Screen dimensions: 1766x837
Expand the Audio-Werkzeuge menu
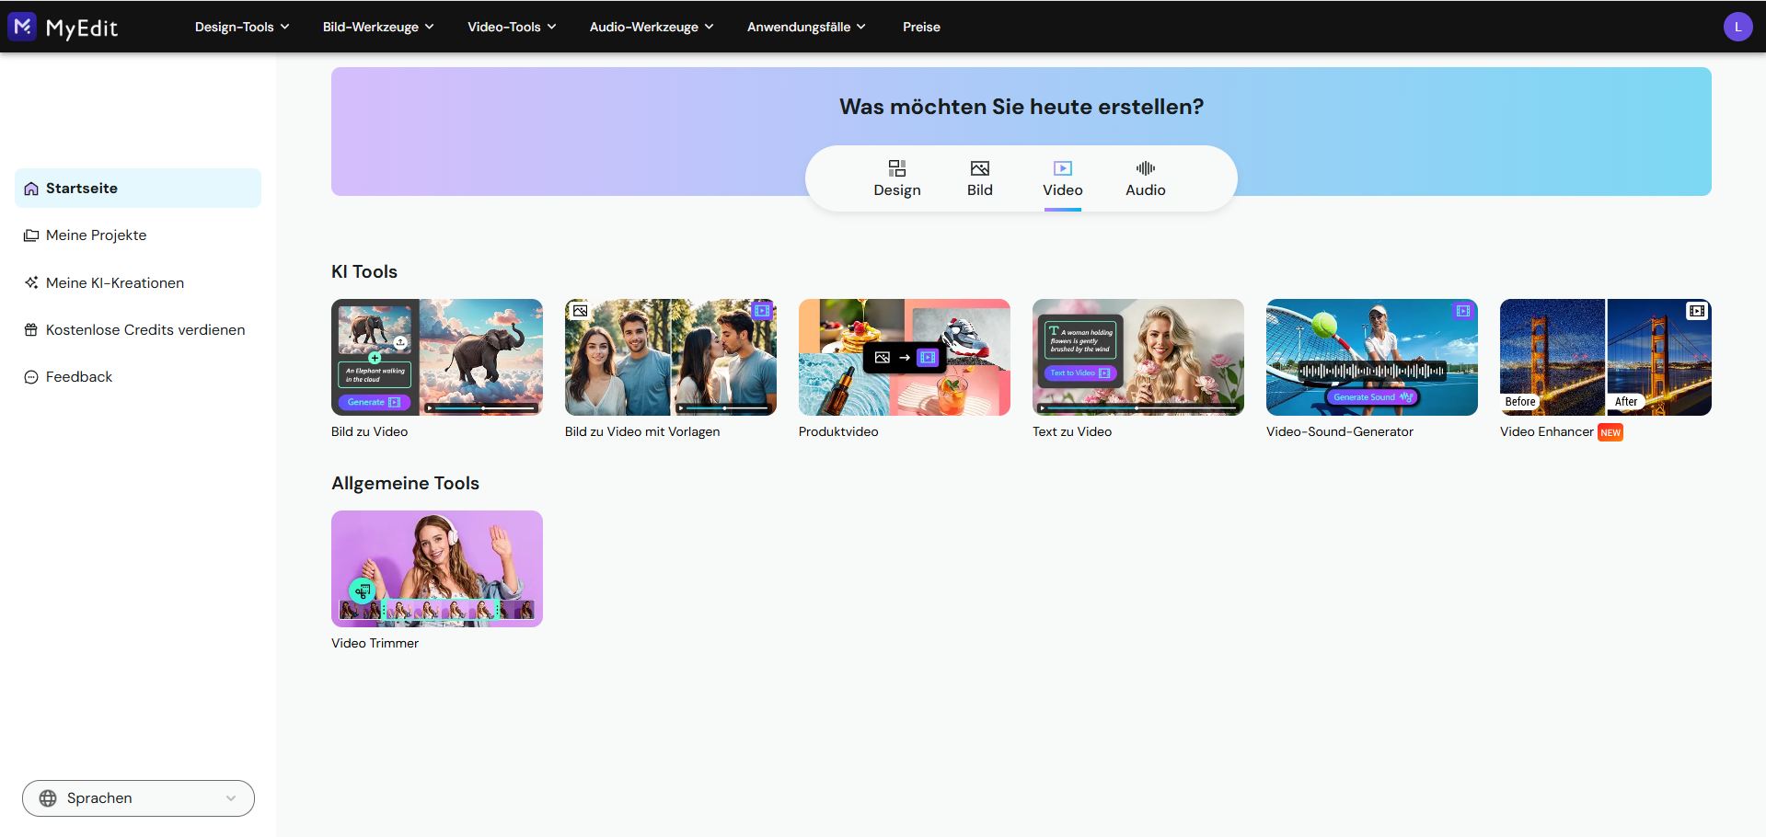(652, 27)
